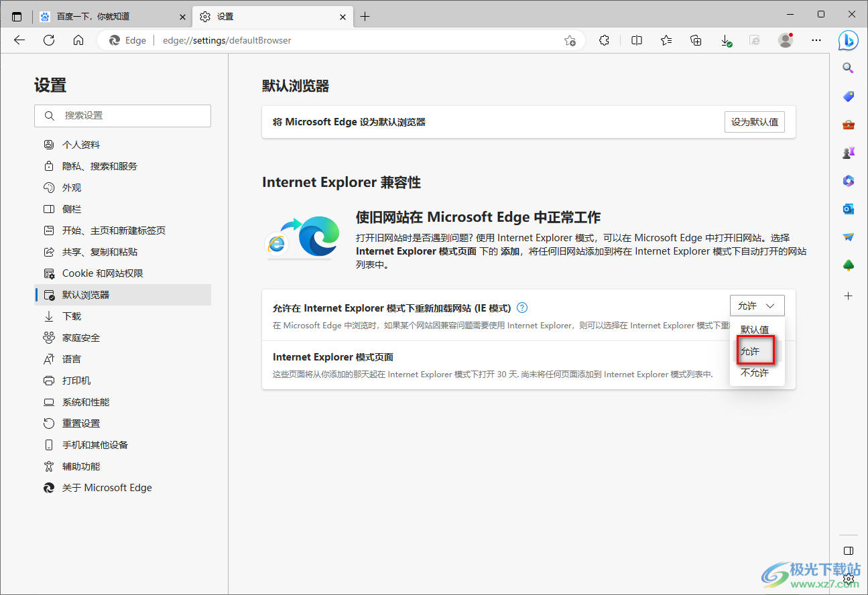868x595 pixels.
Task: Open the favorites list icon
Action: pos(666,40)
